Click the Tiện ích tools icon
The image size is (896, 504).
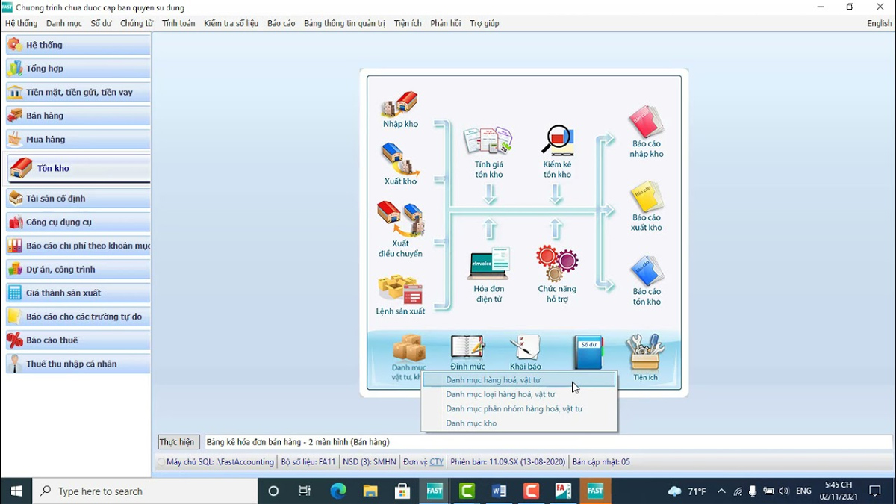(645, 352)
